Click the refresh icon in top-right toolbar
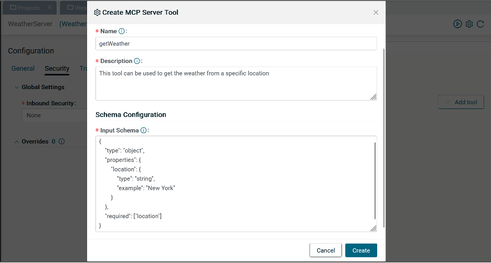 pos(480,24)
